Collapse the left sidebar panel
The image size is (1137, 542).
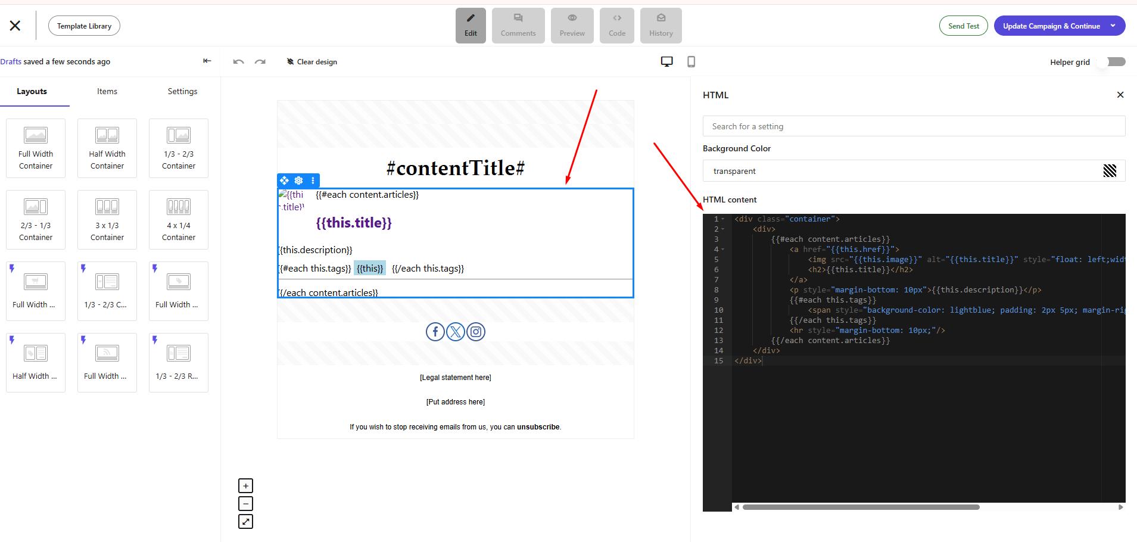click(207, 61)
